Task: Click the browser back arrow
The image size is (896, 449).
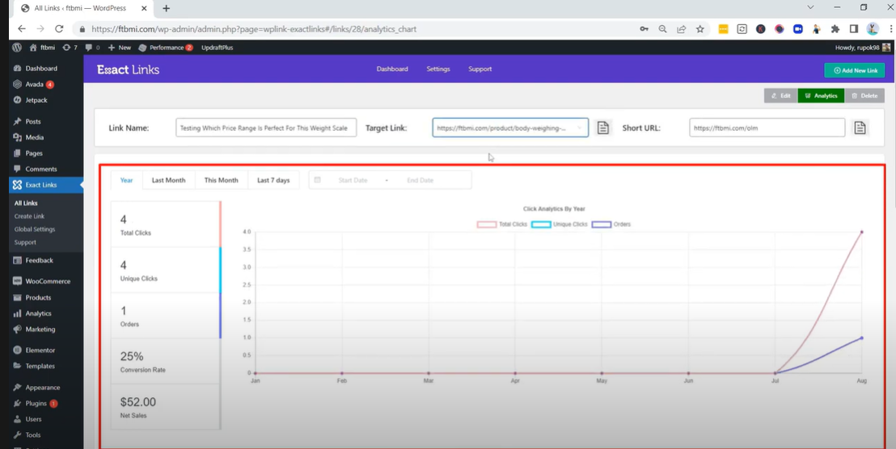Action: click(21, 29)
